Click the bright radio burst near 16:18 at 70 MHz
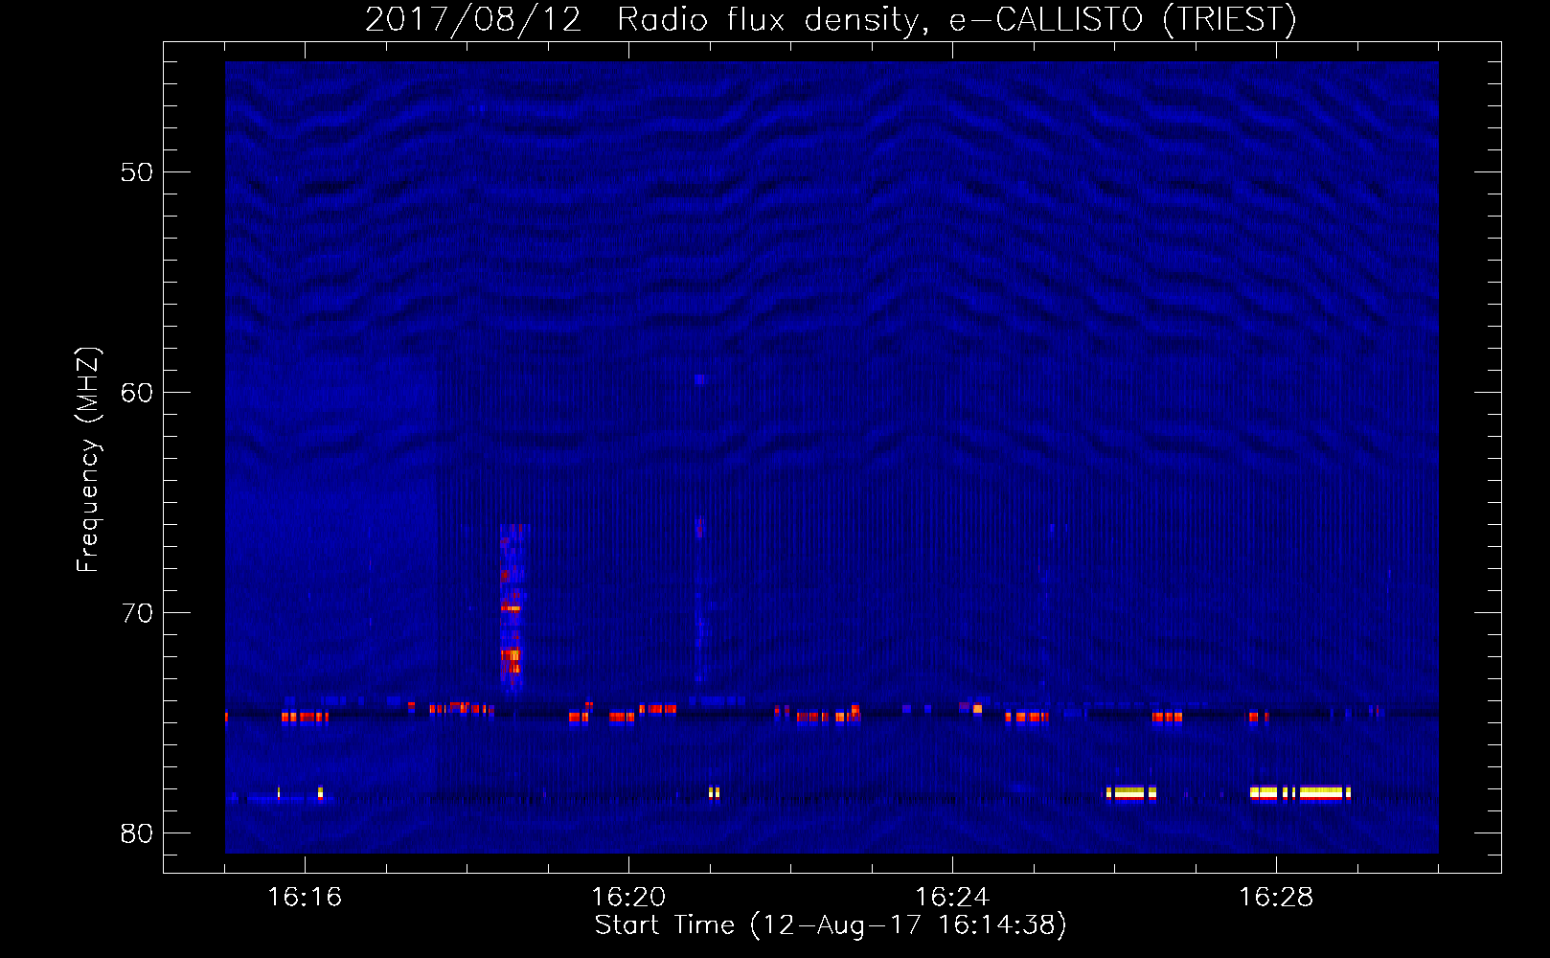This screenshot has width=1550, height=958. point(512,608)
